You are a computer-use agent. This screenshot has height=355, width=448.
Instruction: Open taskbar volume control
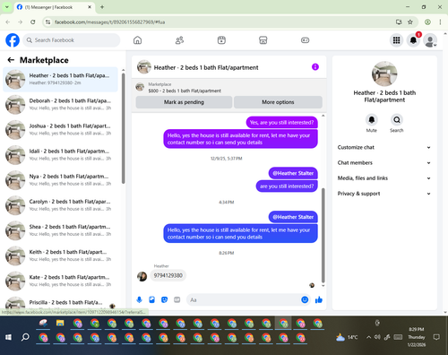pyautogui.click(x=377, y=337)
